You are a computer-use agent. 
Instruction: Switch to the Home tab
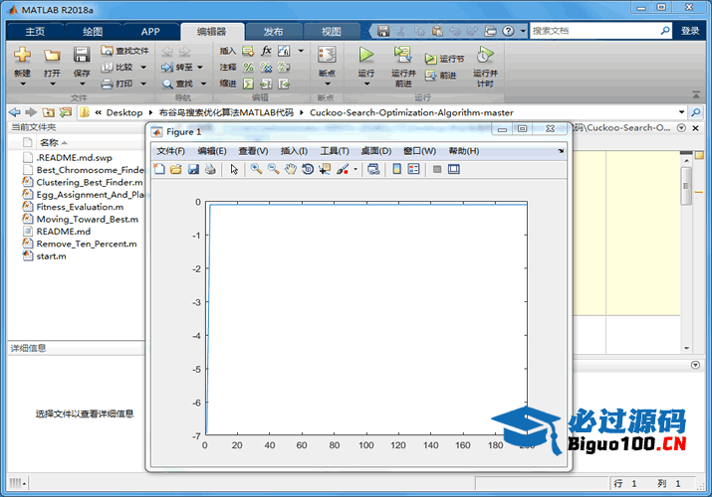(x=35, y=31)
